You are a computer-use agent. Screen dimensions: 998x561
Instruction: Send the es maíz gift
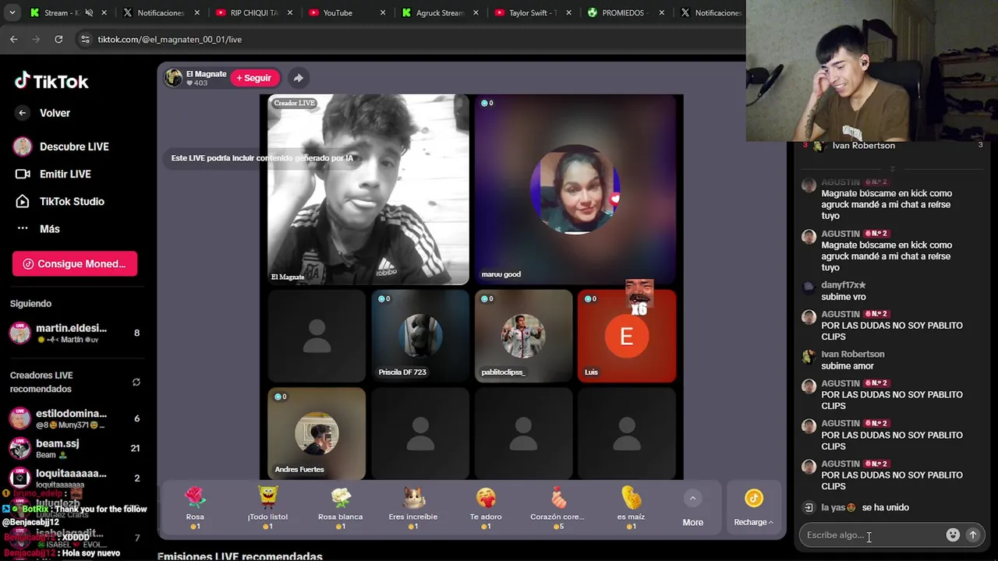(631, 508)
